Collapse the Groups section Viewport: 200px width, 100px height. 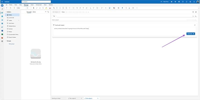[6, 41]
